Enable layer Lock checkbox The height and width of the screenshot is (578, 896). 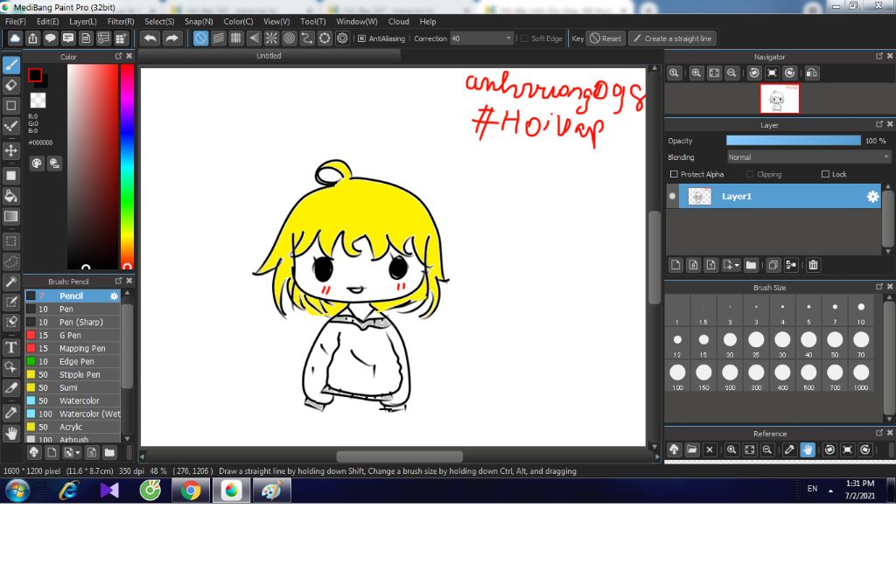(x=825, y=174)
